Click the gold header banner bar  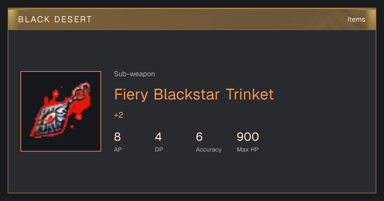[x=192, y=19]
